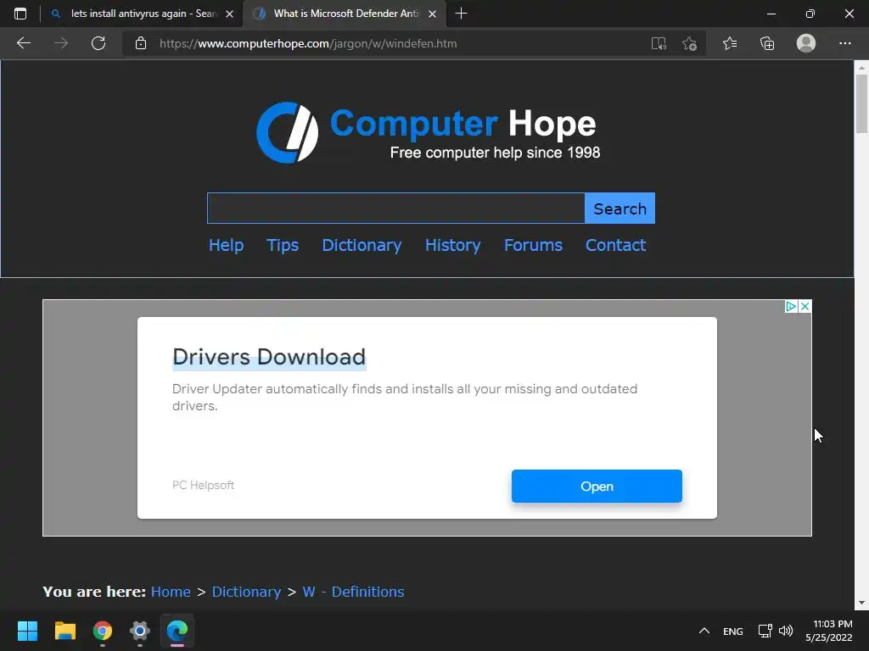Close the Drivers Download ad

[805, 306]
